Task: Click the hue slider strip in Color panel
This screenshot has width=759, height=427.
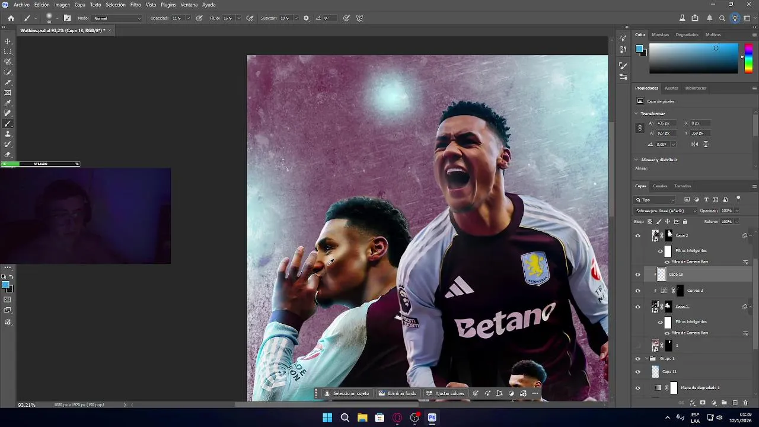Action: (748, 58)
